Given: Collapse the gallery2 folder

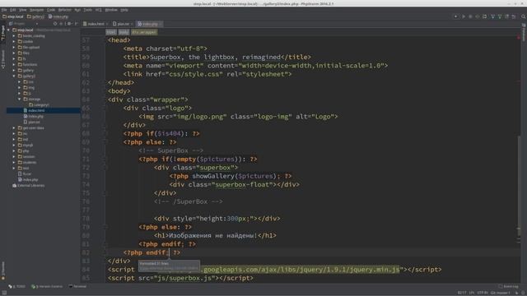Looking at the screenshot, I should [x=14, y=76].
